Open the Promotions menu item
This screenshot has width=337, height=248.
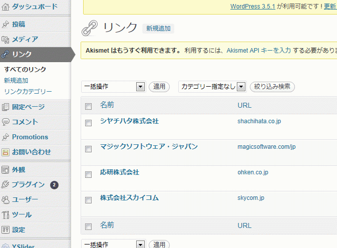pos(30,137)
